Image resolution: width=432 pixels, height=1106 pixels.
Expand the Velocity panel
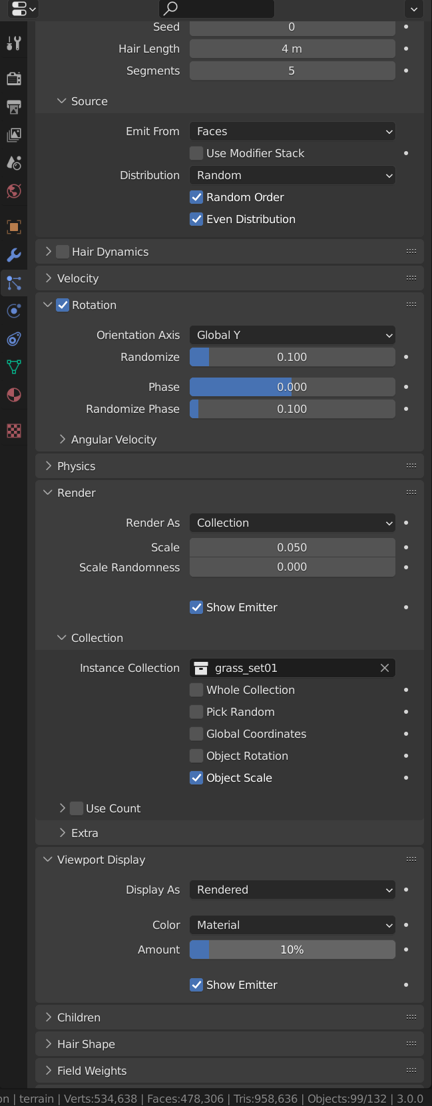coord(78,278)
